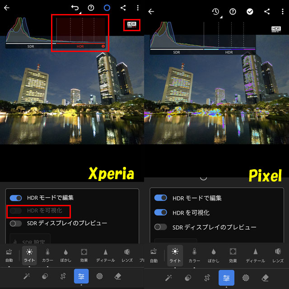Tap magic wand tool in Pixel screen
The width and height of the screenshot is (289, 289).
[x=168, y=278]
